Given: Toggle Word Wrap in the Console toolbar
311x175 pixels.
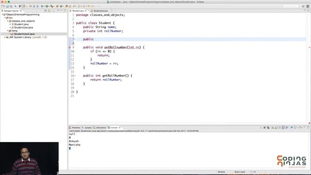Looking at the screenshot, I should (x=280, y=127).
